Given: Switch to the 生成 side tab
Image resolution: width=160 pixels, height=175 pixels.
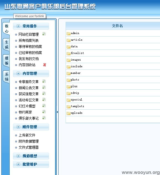Looking at the screenshot, I should [6, 45].
